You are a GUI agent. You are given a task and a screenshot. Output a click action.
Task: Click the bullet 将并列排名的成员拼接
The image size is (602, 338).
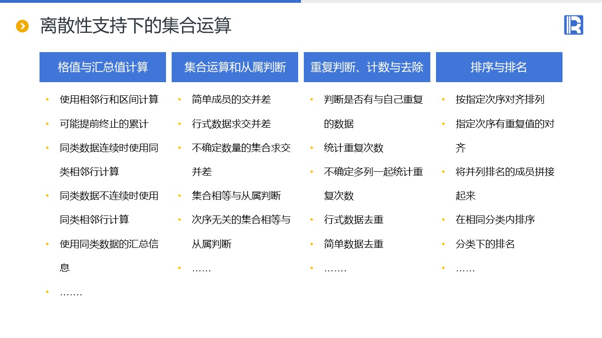pos(505,172)
